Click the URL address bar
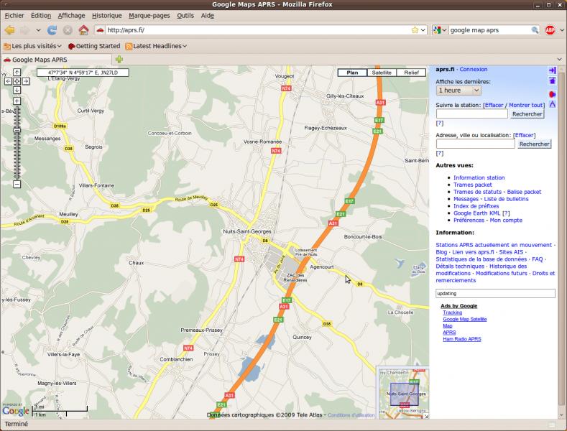The image size is (567, 431). [259, 30]
